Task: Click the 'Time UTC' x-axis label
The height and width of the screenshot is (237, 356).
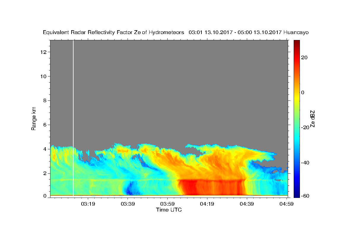Action: click(x=169, y=210)
